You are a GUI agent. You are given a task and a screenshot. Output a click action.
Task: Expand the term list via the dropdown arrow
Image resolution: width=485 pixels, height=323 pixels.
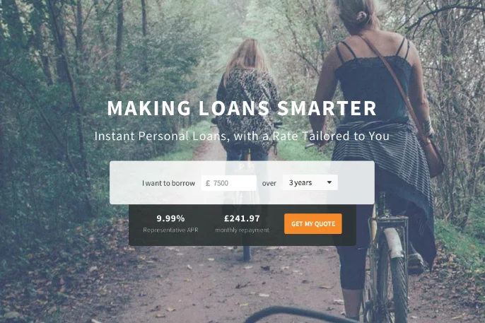coord(329,182)
